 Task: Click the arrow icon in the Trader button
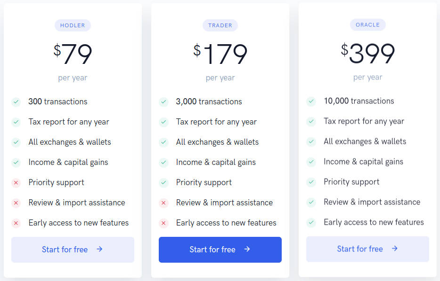pyautogui.click(x=247, y=250)
